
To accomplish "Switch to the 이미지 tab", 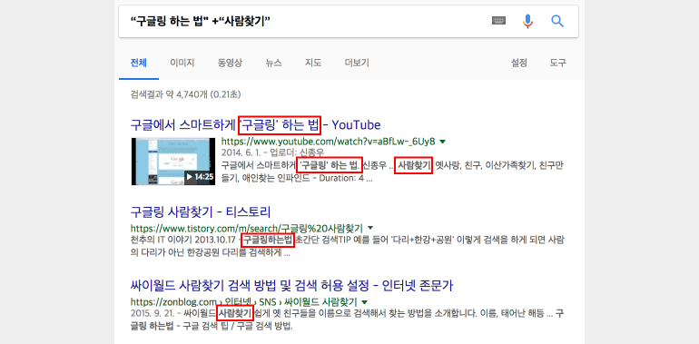I will click(x=182, y=63).
